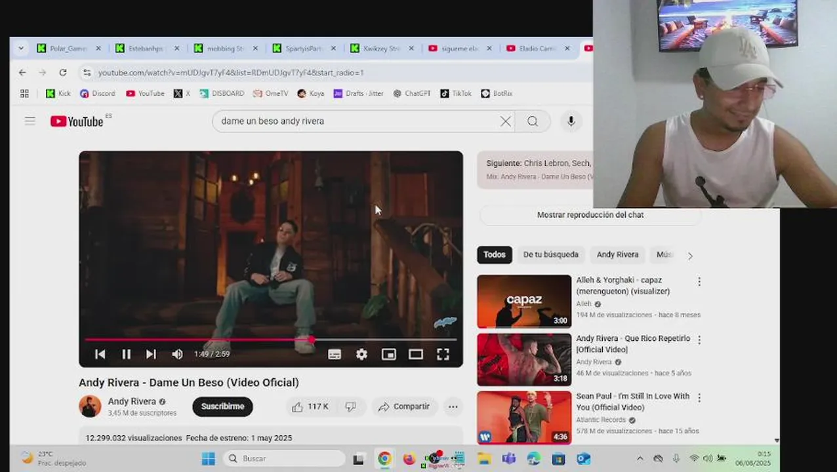Dislike the video with thumbs-down
The width and height of the screenshot is (837, 472).
[x=351, y=407]
